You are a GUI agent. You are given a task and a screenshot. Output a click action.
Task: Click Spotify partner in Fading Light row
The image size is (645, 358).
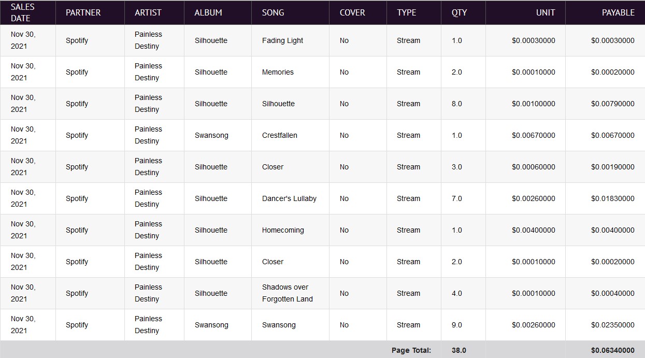(77, 40)
